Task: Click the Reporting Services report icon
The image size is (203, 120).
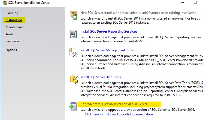Action: (73, 34)
